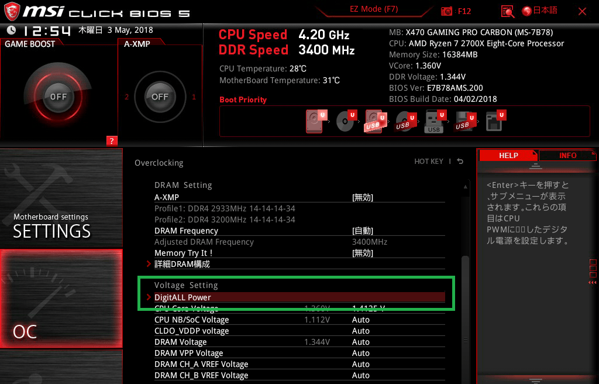Click the red question mark help icon

click(x=112, y=140)
